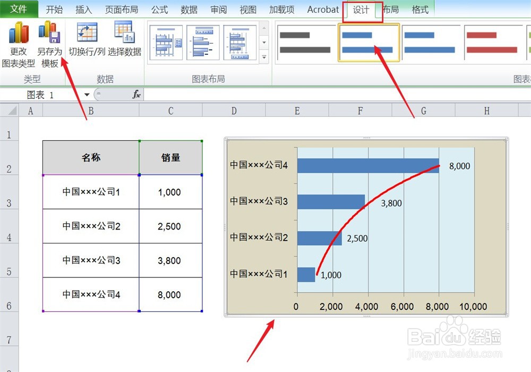Screen dimensions: 531x372
Task: Click table cell 中国×××公司1
Action: coord(91,192)
